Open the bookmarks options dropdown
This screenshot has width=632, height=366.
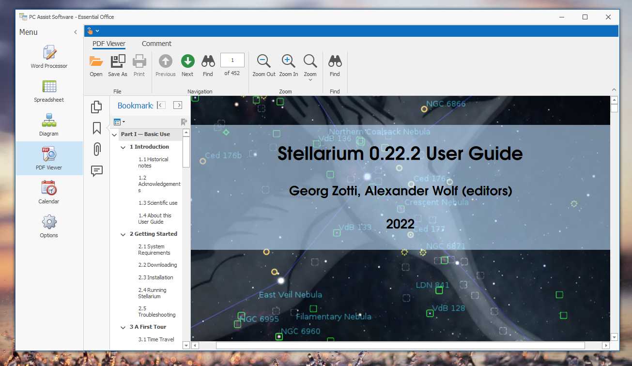(x=119, y=122)
